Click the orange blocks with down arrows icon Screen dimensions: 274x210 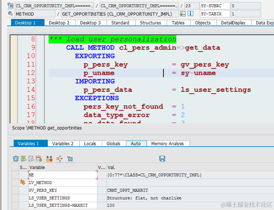49,158
